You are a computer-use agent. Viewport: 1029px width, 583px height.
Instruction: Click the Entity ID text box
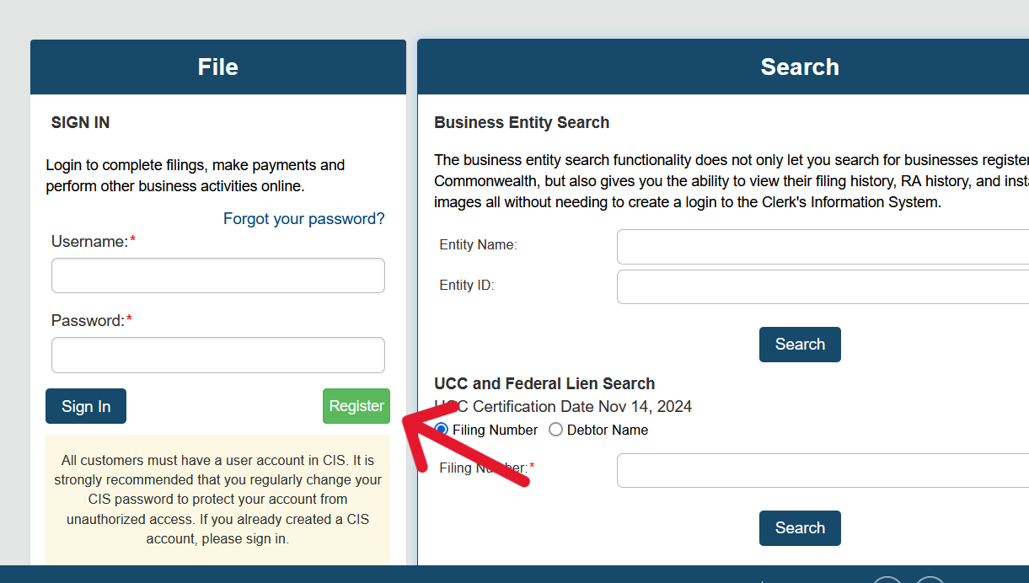[823, 286]
